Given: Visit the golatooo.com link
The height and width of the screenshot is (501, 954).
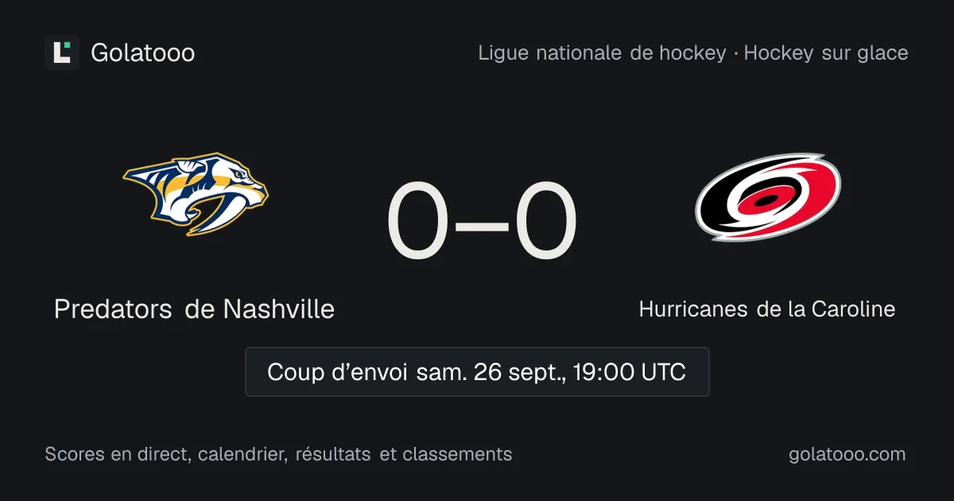Looking at the screenshot, I should pyautogui.click(x=847, y=454).
